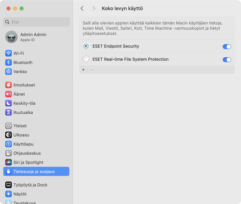Click the Näytöt brightness icon
Screen dimensions: 241x204
click(9, 194)
